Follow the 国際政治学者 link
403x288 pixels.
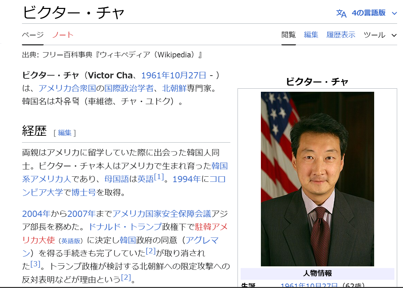[129, 88]
